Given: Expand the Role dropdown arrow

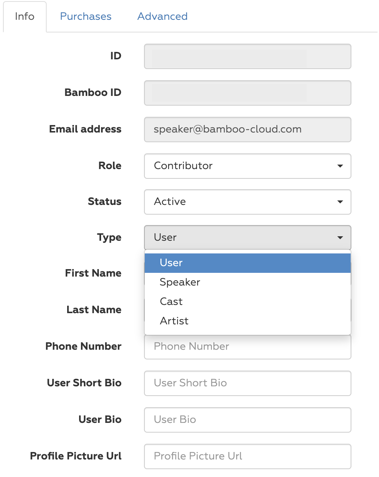Looking at the screenshot, I should click(340, 166).
